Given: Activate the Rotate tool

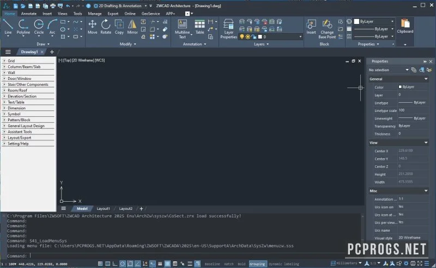Looking at the screenshot, I should [106, 27].
